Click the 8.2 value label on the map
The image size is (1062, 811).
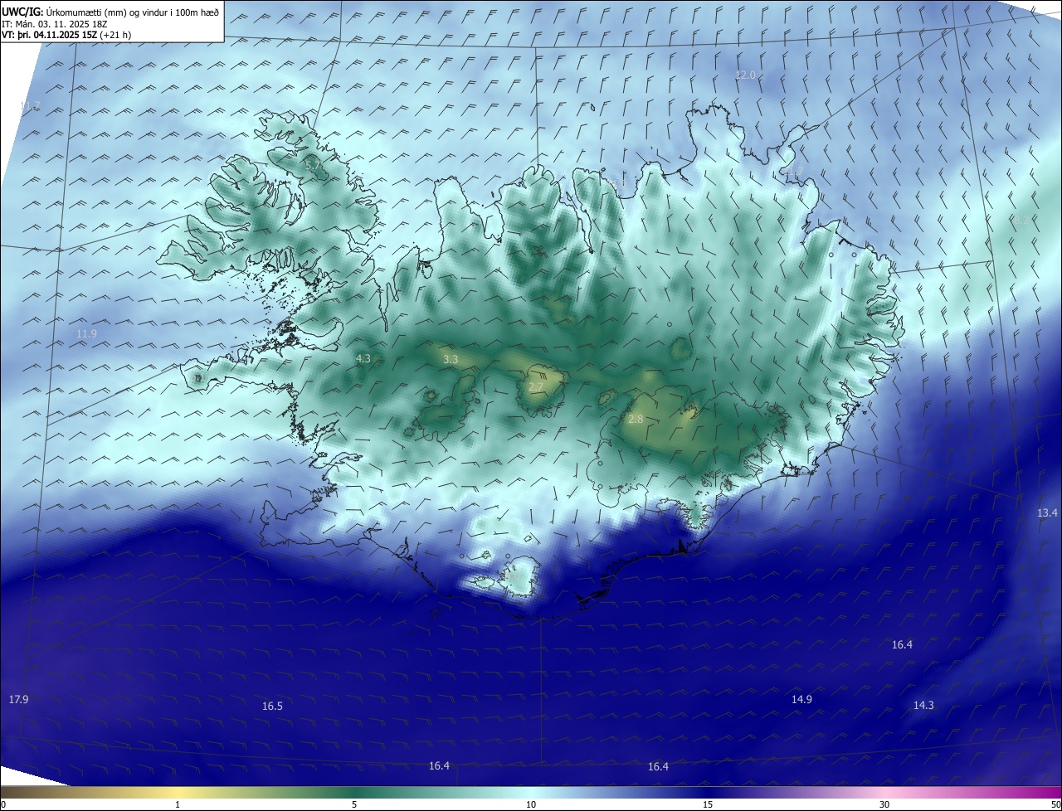click(1021, 220)
